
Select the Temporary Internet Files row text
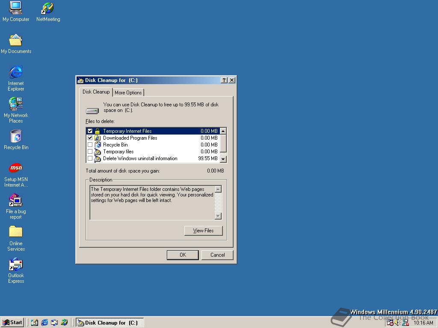point(127,131)
